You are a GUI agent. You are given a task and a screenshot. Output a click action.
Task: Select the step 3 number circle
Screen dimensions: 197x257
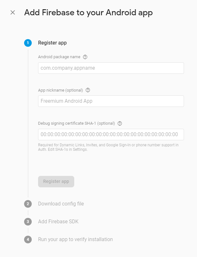tap(28, 222)
